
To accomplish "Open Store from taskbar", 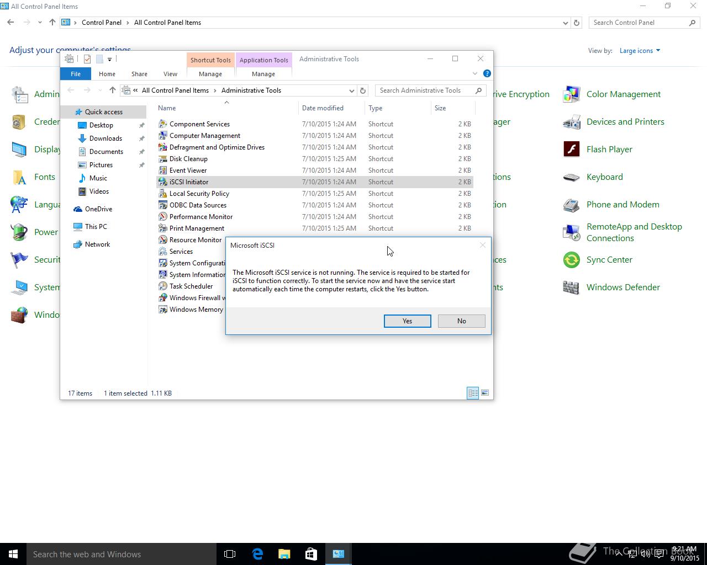I will 311,554.
